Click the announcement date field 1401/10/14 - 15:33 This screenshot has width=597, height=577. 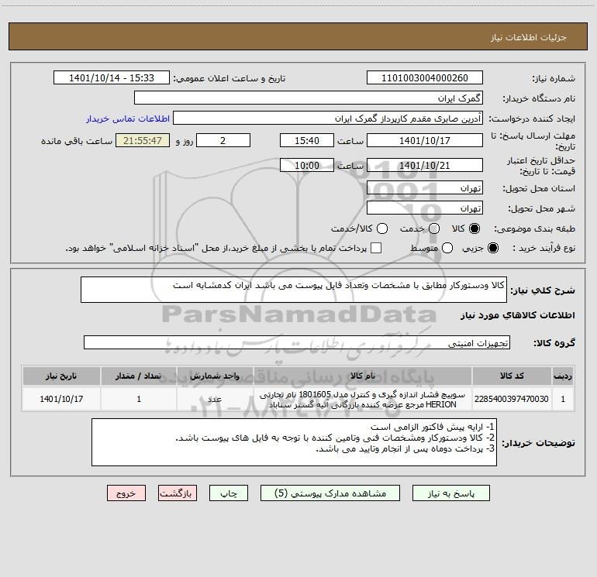tap(112, 78)
